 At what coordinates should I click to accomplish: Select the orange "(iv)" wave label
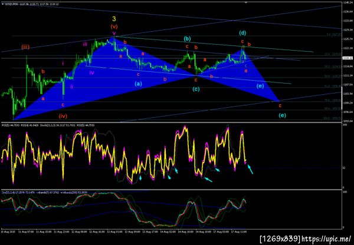(x=63, y=116)
